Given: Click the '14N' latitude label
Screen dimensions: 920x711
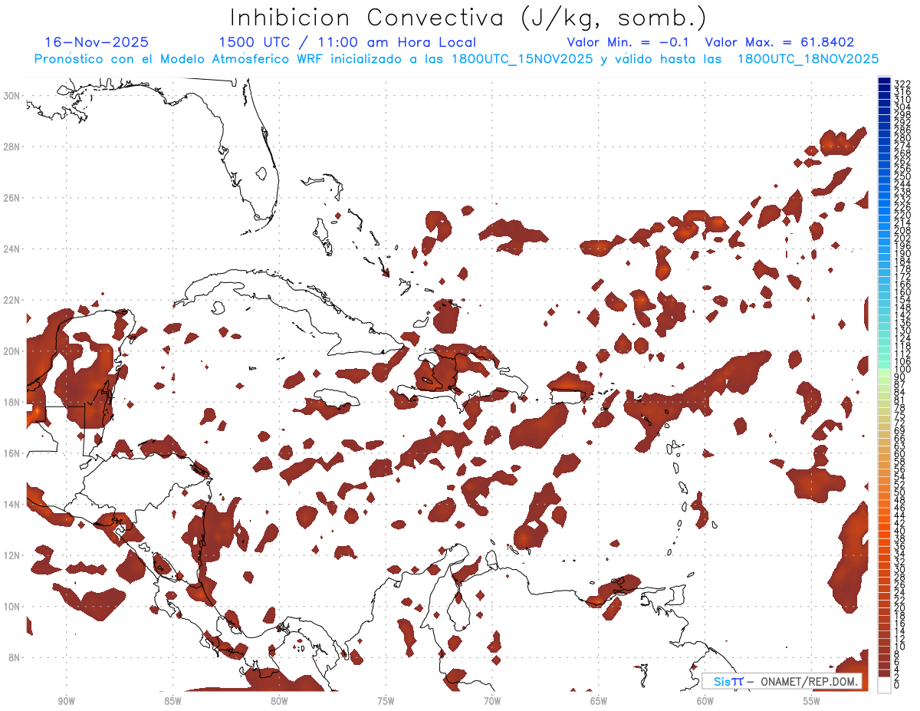Looking at the screenshot, I should [11, 505].
